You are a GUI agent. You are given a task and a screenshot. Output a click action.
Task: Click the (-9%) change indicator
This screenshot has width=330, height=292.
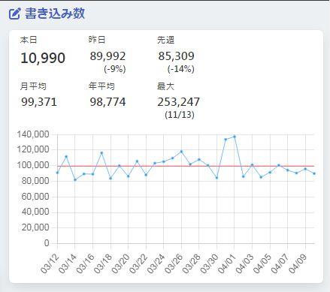[115, 69]
